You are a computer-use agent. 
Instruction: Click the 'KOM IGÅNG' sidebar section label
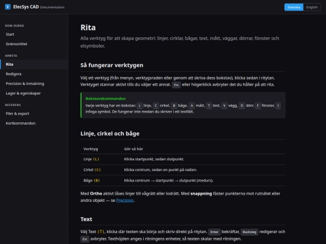(14, 26)
